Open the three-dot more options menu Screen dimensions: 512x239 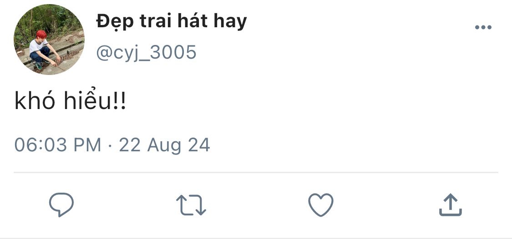coord(483,27)
